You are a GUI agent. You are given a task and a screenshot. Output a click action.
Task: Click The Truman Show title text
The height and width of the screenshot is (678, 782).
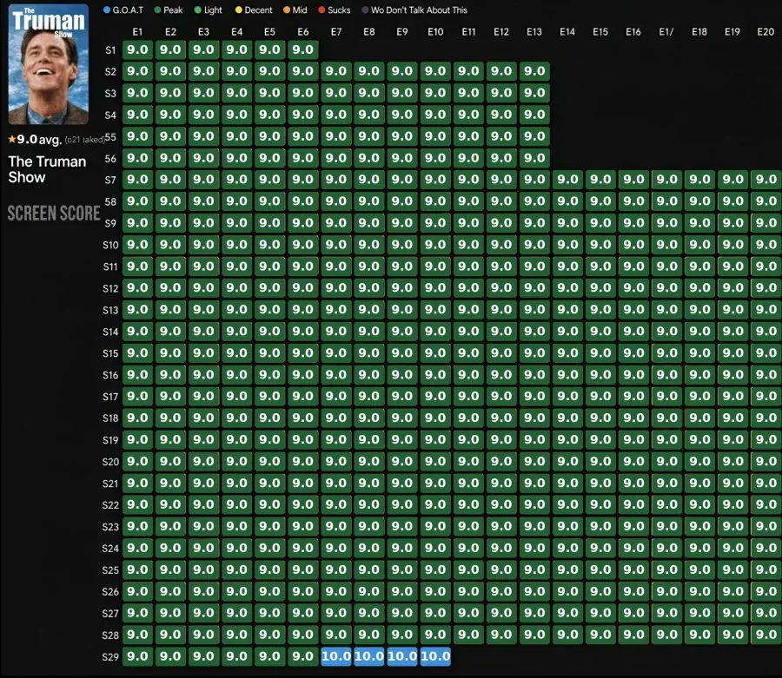48,169
